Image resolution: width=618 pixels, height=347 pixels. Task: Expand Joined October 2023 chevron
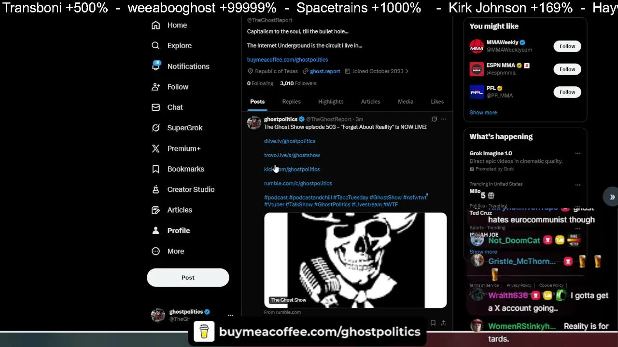407,71
